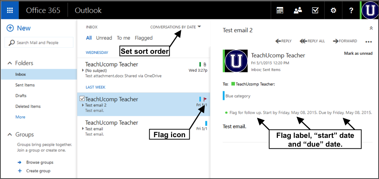Screen dimensions: 379x179
Task: Expand the Test email 2 conversation triangle
Action: (x=83, y=105)
